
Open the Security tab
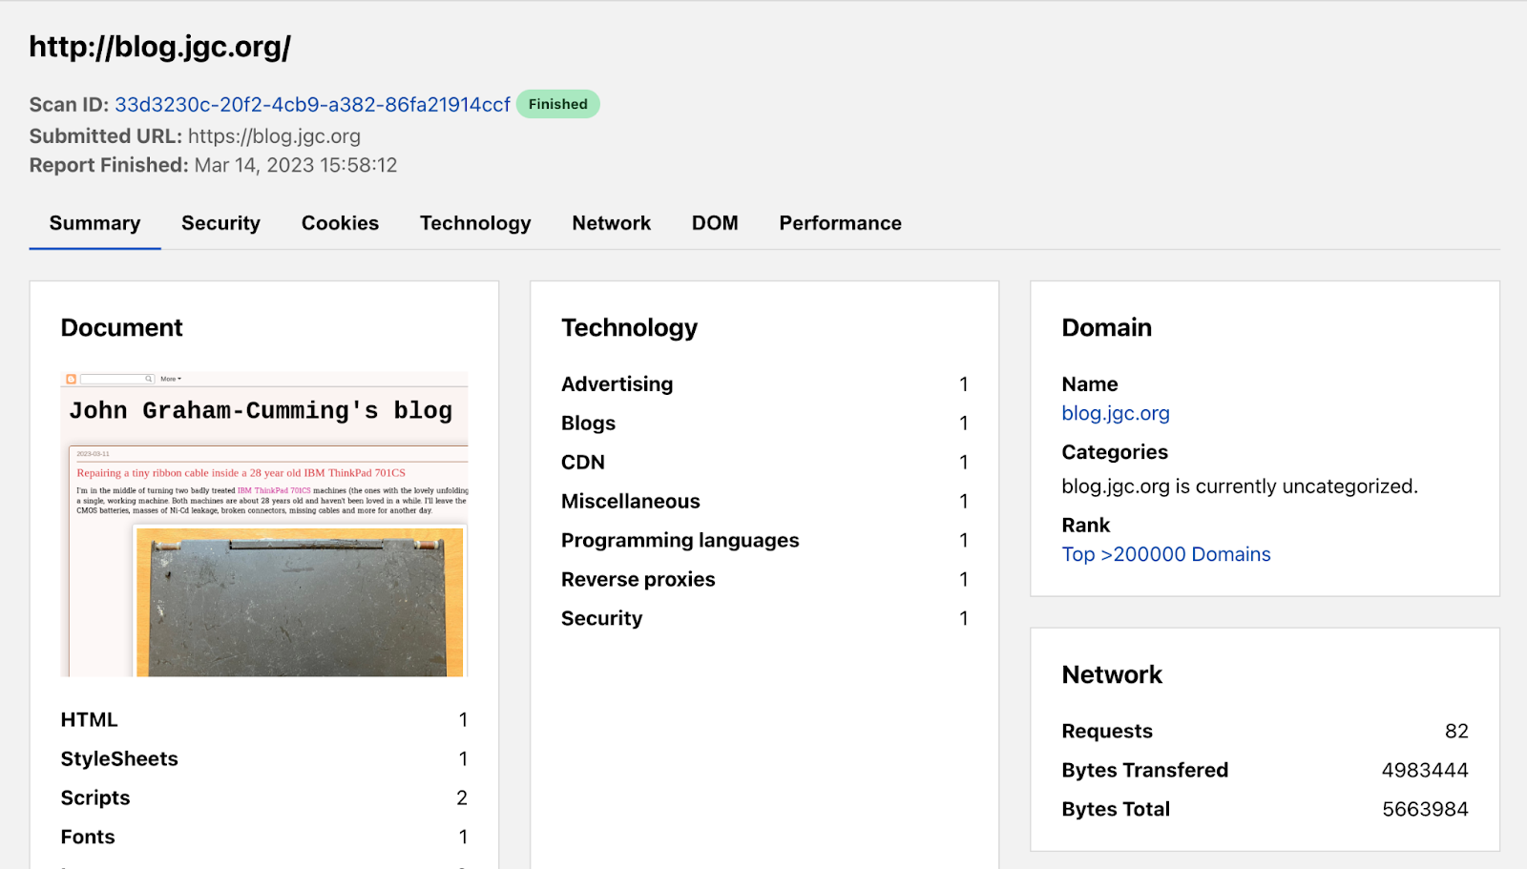pyautogui.click(x=220, y=223)
